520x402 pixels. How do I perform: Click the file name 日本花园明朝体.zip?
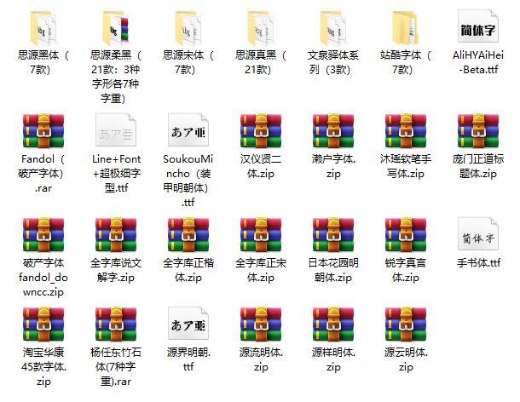pos(333,270)
